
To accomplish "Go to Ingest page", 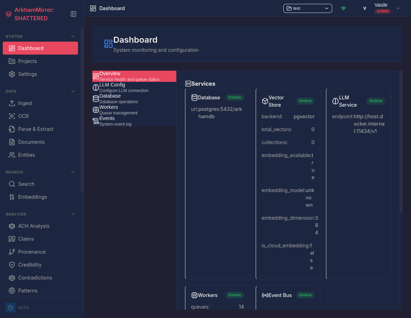I will click(40, 103).
